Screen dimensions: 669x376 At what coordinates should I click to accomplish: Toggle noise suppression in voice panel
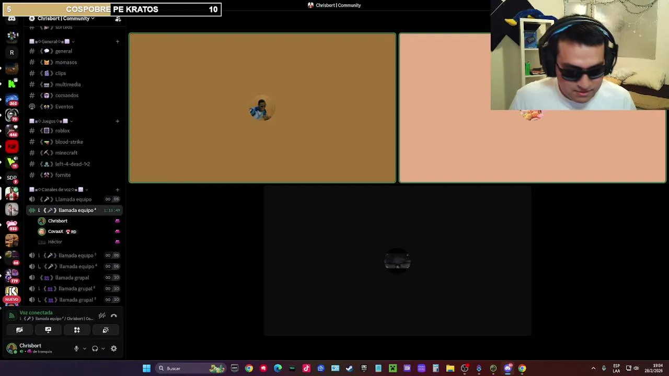pyautogui.click(x=102, y=315)
